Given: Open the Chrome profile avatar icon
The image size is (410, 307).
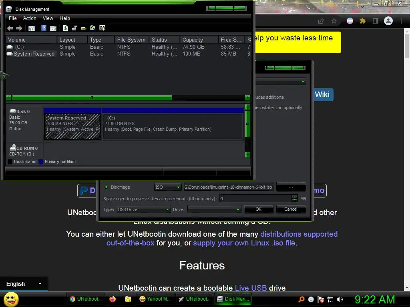Looking at the screenshot, I should coord(388,21).
